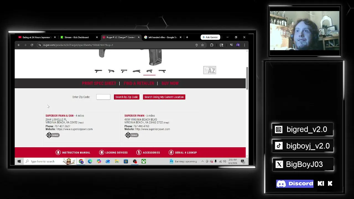
Task: Click the Search by Zip Code button
Action: (x=126, y=97)
